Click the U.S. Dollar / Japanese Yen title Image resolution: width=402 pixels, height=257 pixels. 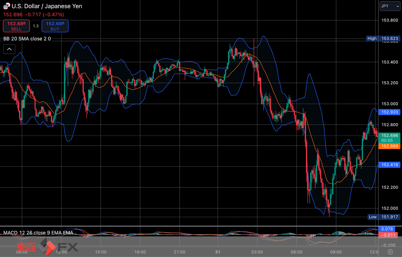47,6
